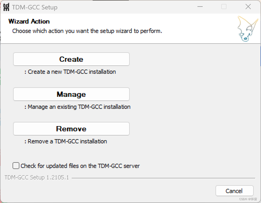The height and width of the screenshot is (203, 261).
Task: Click the "Wizard Action" heading
Action: click(x=29, y=21)
